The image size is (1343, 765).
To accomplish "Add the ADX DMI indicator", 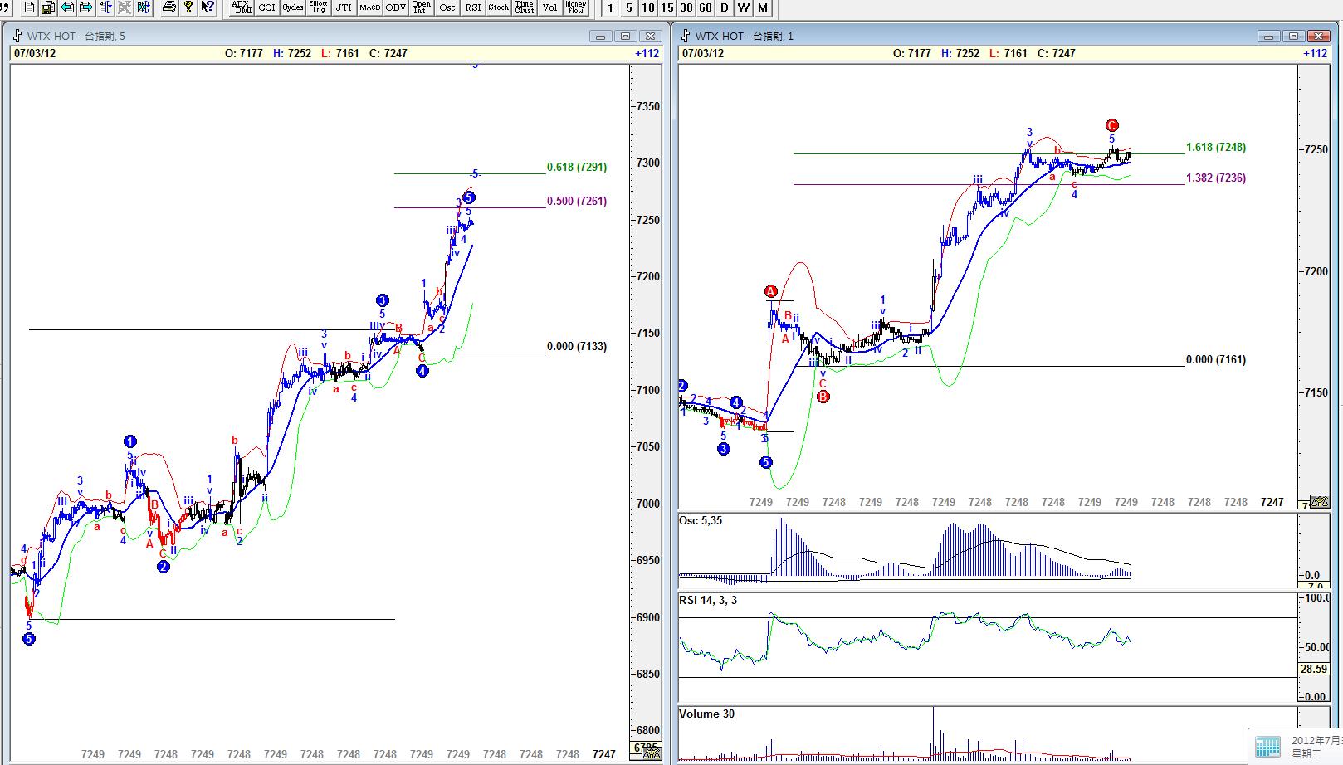I will coord(242,7).
